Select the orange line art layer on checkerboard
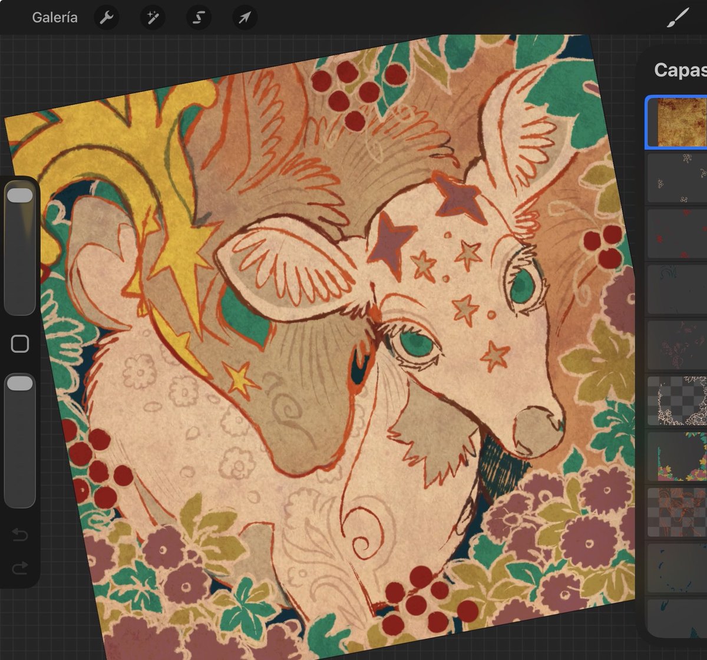 [x=677, y=511]
